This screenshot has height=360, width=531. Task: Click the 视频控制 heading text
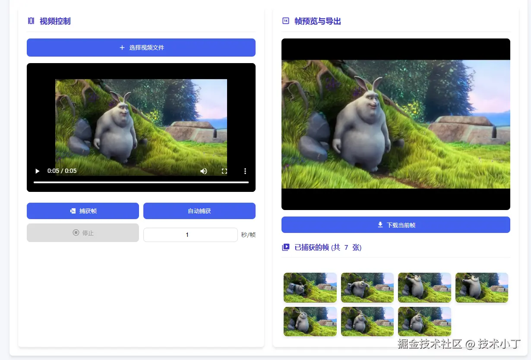55,21
